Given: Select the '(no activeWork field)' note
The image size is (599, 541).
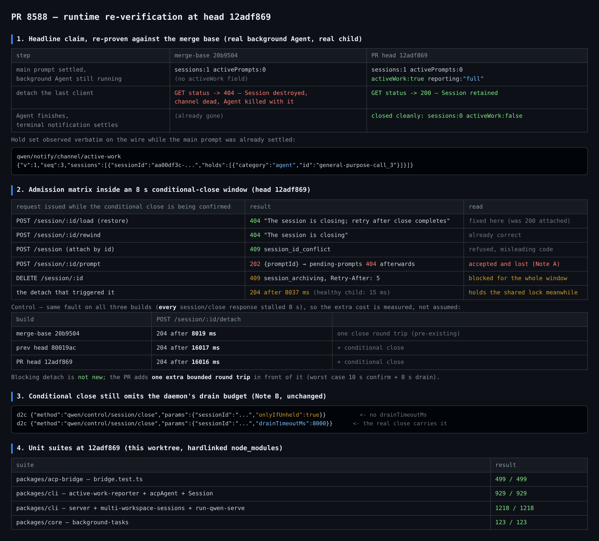Looking at the screenshot, I should (211, 79).
